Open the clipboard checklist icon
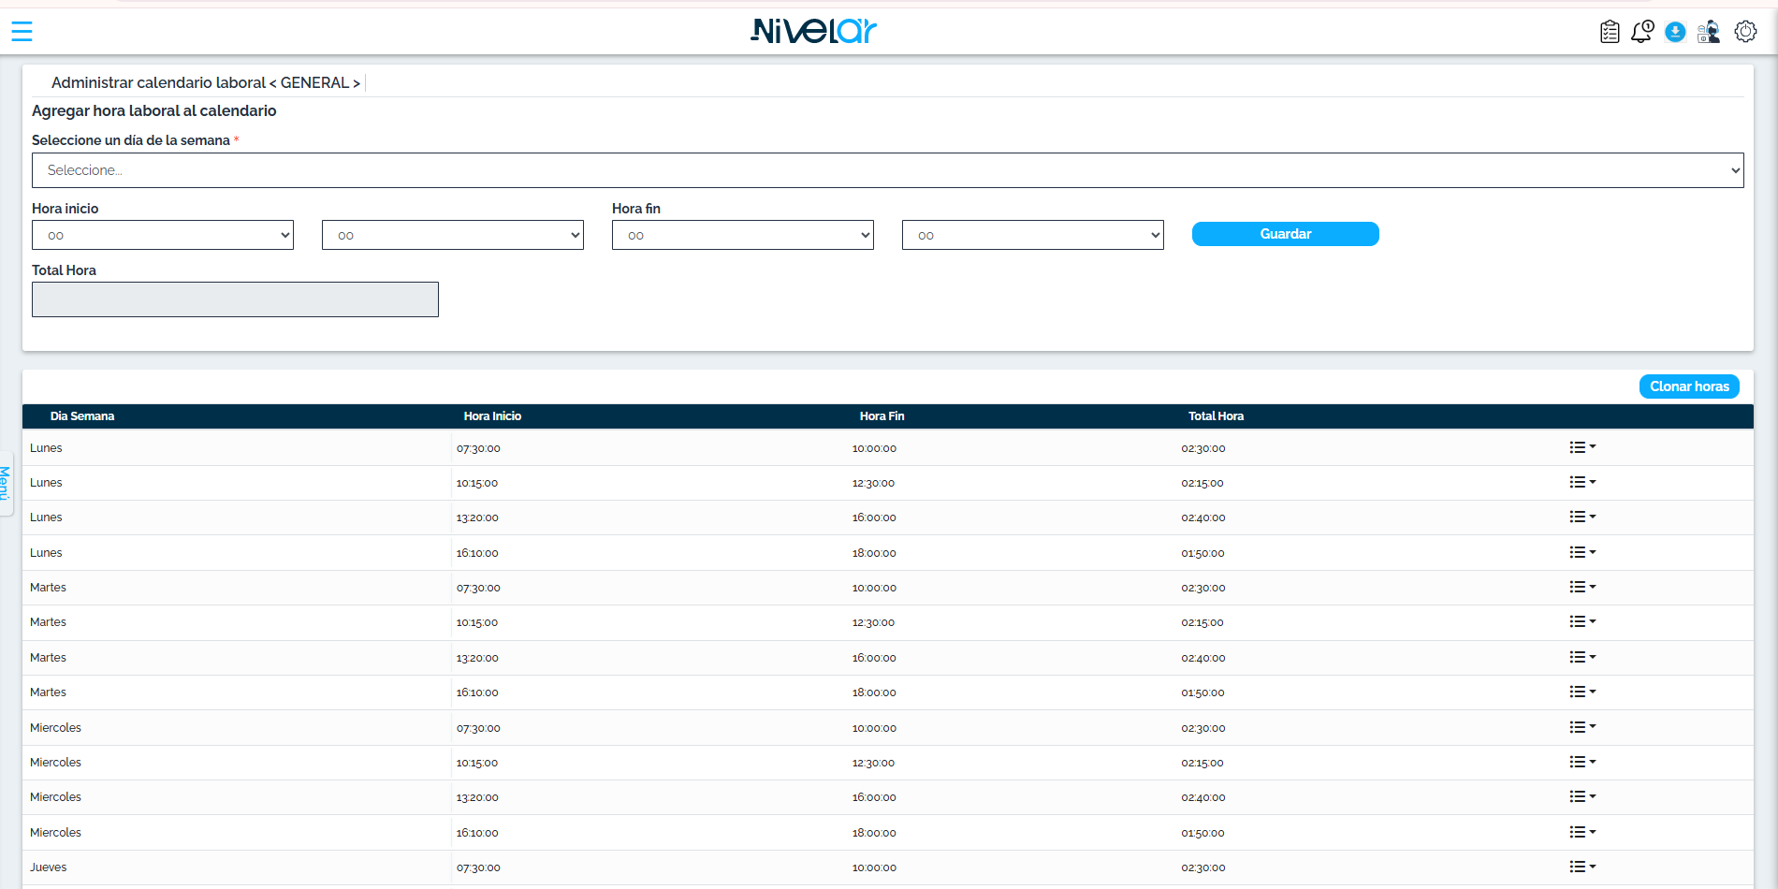 (x=1610, y=32)
